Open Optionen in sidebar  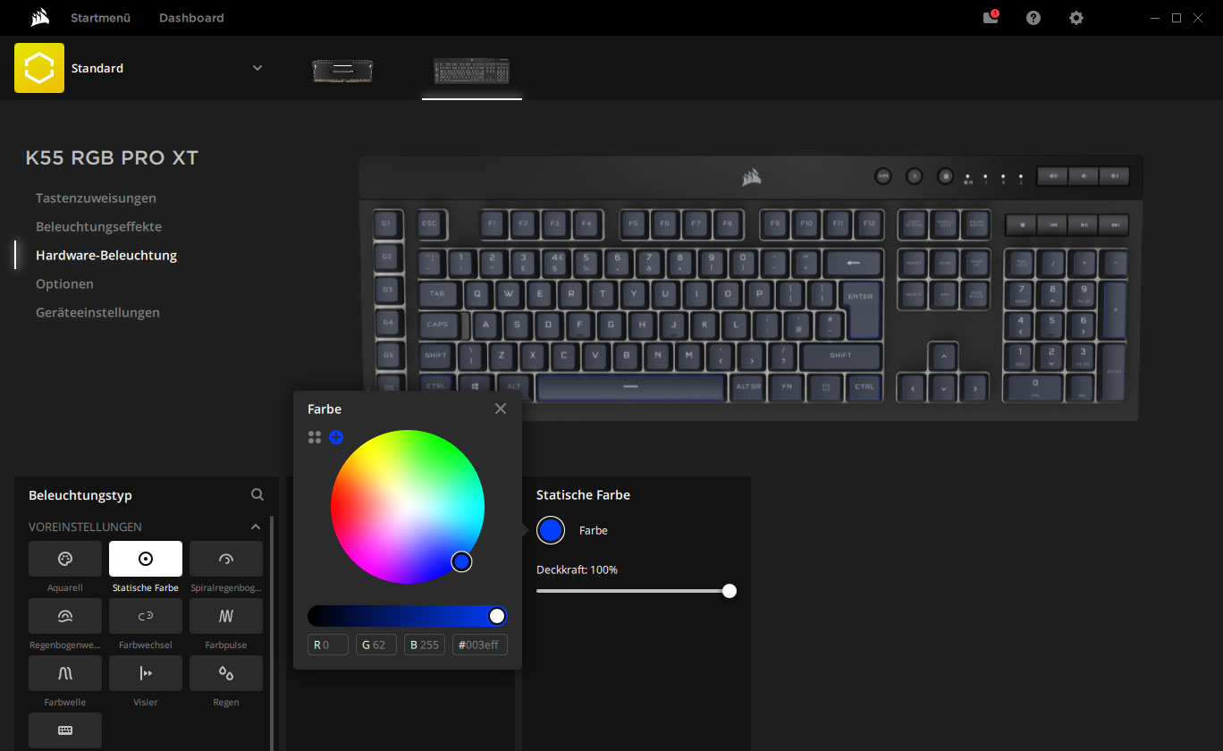point(64,283)
